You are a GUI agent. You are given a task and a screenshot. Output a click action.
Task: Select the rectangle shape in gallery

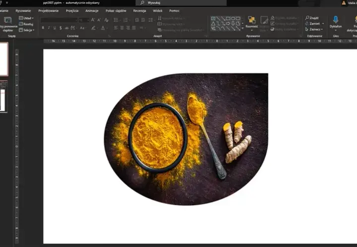pos(228,18)
